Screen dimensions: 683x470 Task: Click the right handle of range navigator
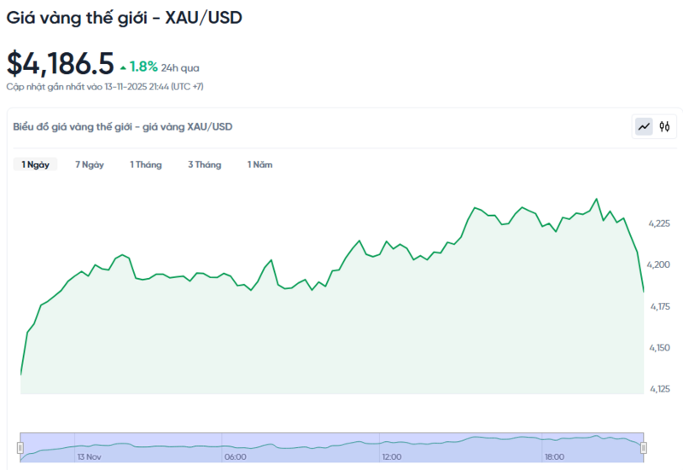pos(643,448)
